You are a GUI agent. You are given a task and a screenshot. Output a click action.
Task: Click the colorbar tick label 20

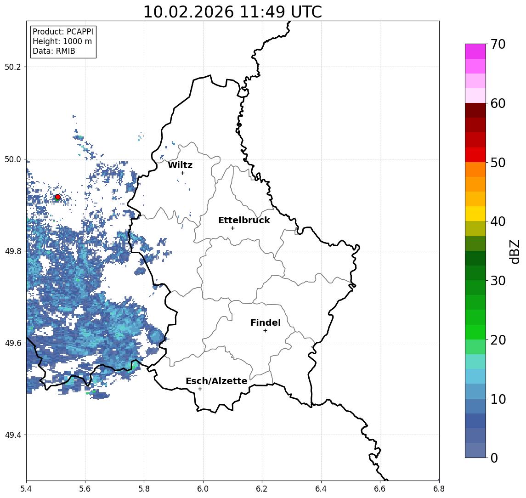[x=498, y=340]
